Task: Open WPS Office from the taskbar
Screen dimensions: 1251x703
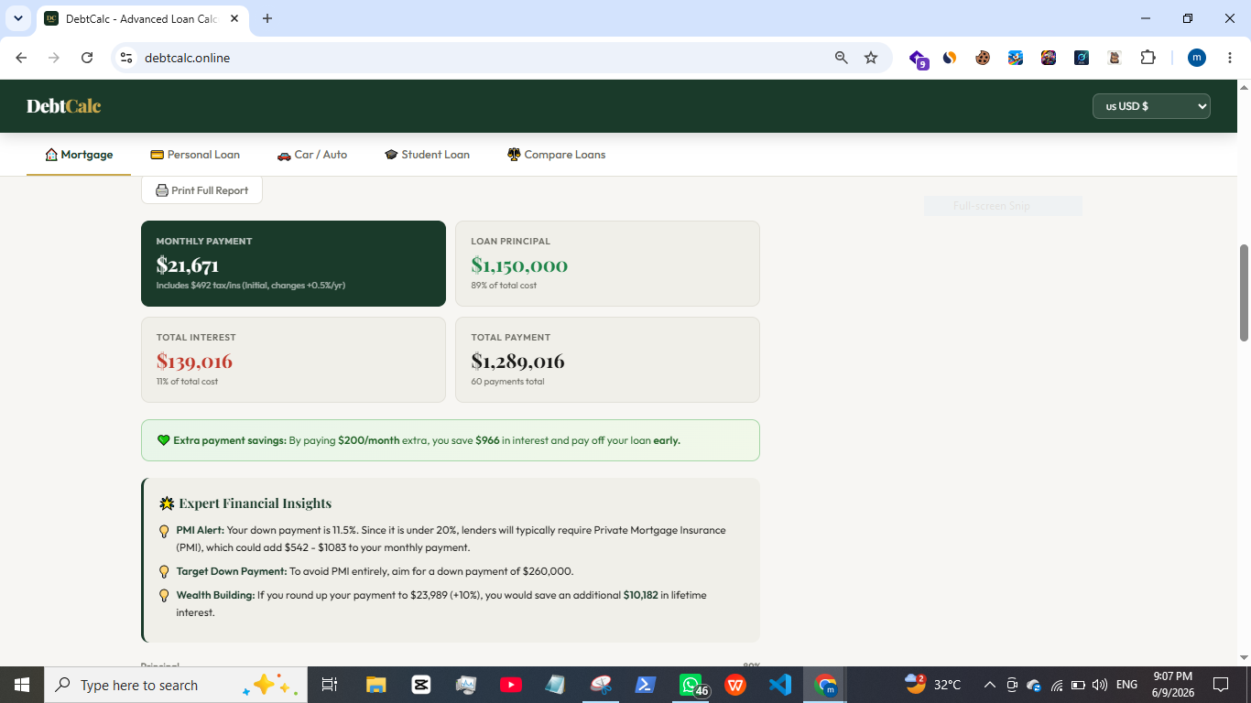Action: (735, 685)
